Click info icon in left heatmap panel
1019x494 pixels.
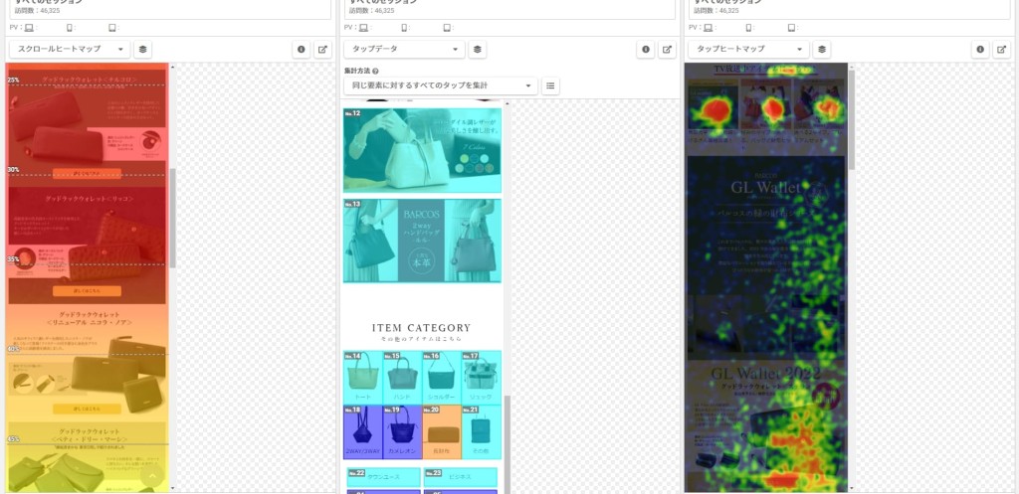pos(301,50)
